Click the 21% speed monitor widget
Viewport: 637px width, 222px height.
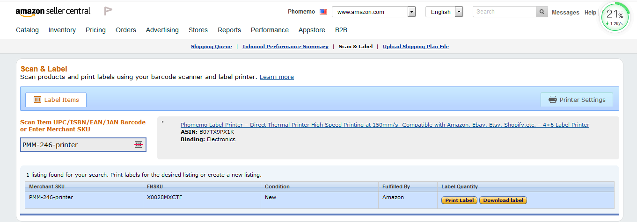coord(615,18)
